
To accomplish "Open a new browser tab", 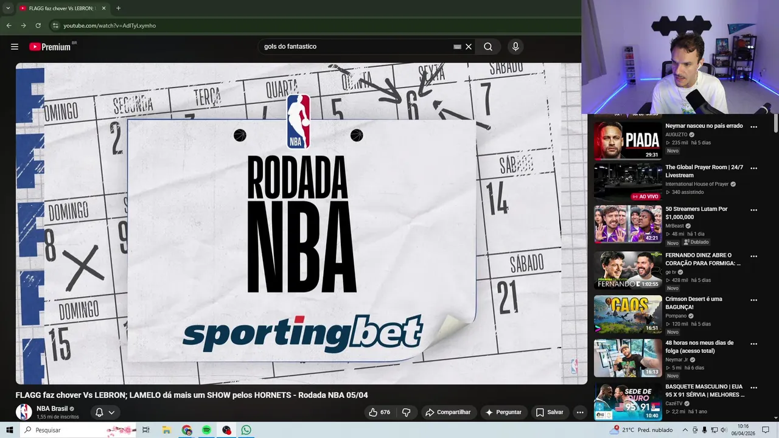I will pyautogui.click(x=118, y=9).
